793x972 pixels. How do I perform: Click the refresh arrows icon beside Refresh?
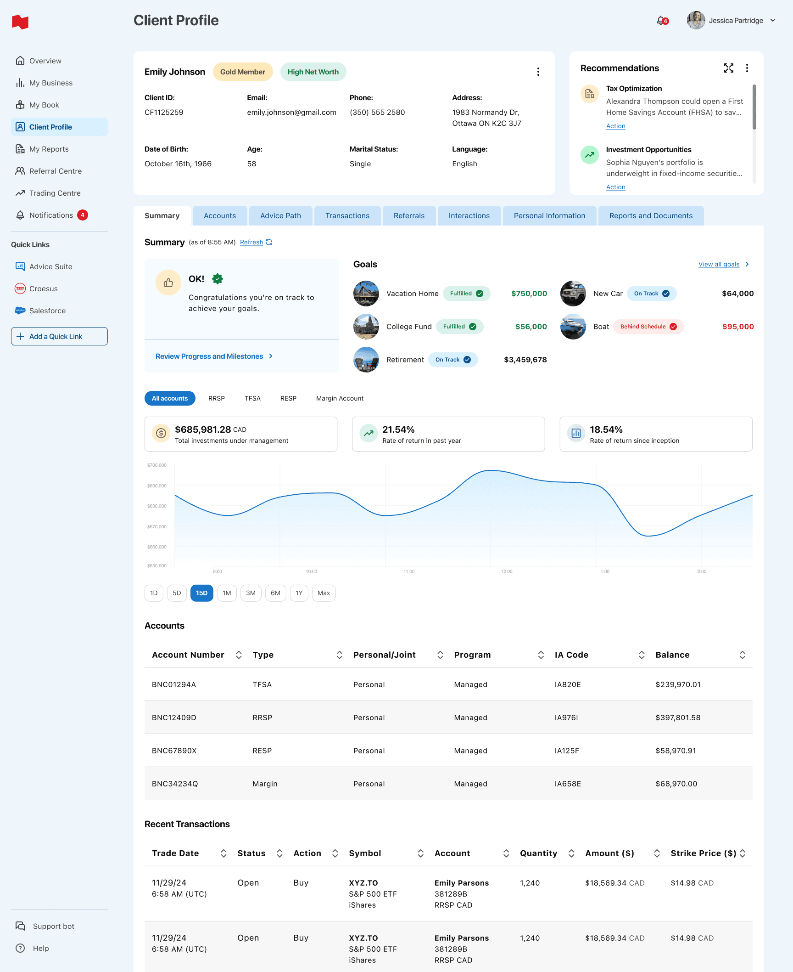click(269, 242)
